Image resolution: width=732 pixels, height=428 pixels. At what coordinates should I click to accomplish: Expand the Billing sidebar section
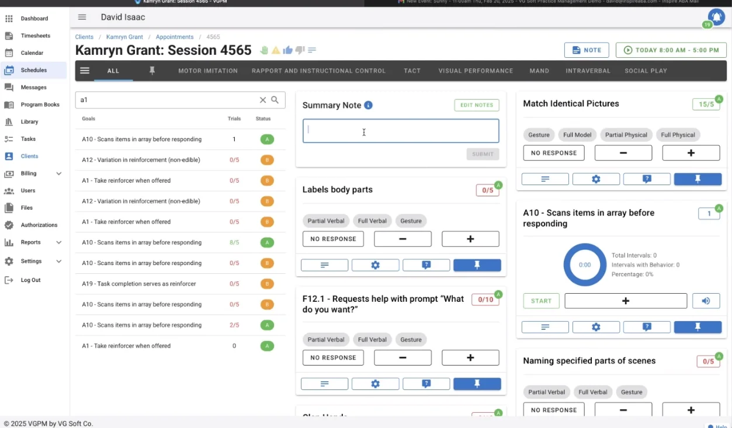pyautogui.click(x=59, y=173)
